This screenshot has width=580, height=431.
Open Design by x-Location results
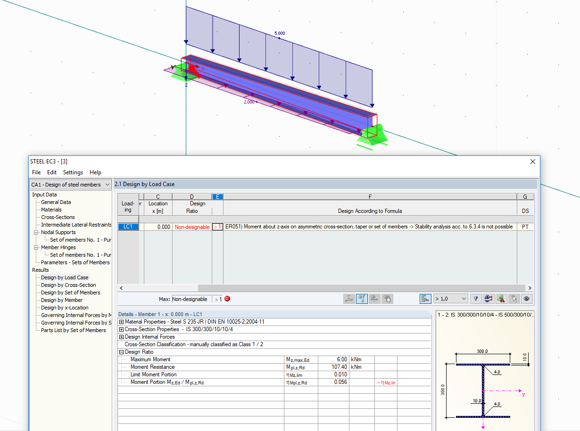[x=65, y=308]
